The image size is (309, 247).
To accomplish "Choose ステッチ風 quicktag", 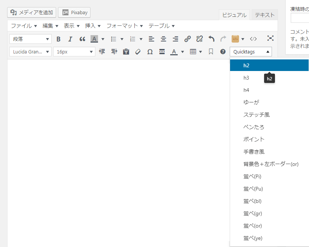I will pos(269,115).
